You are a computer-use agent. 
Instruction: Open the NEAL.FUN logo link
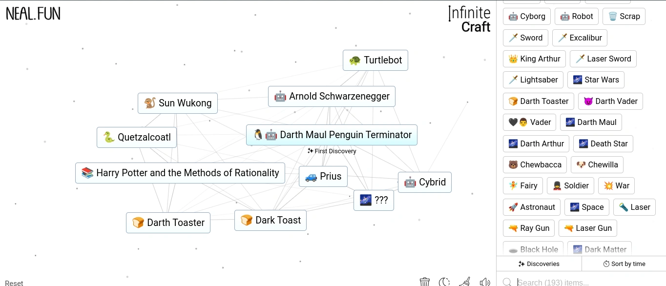[x=33, y=14]
